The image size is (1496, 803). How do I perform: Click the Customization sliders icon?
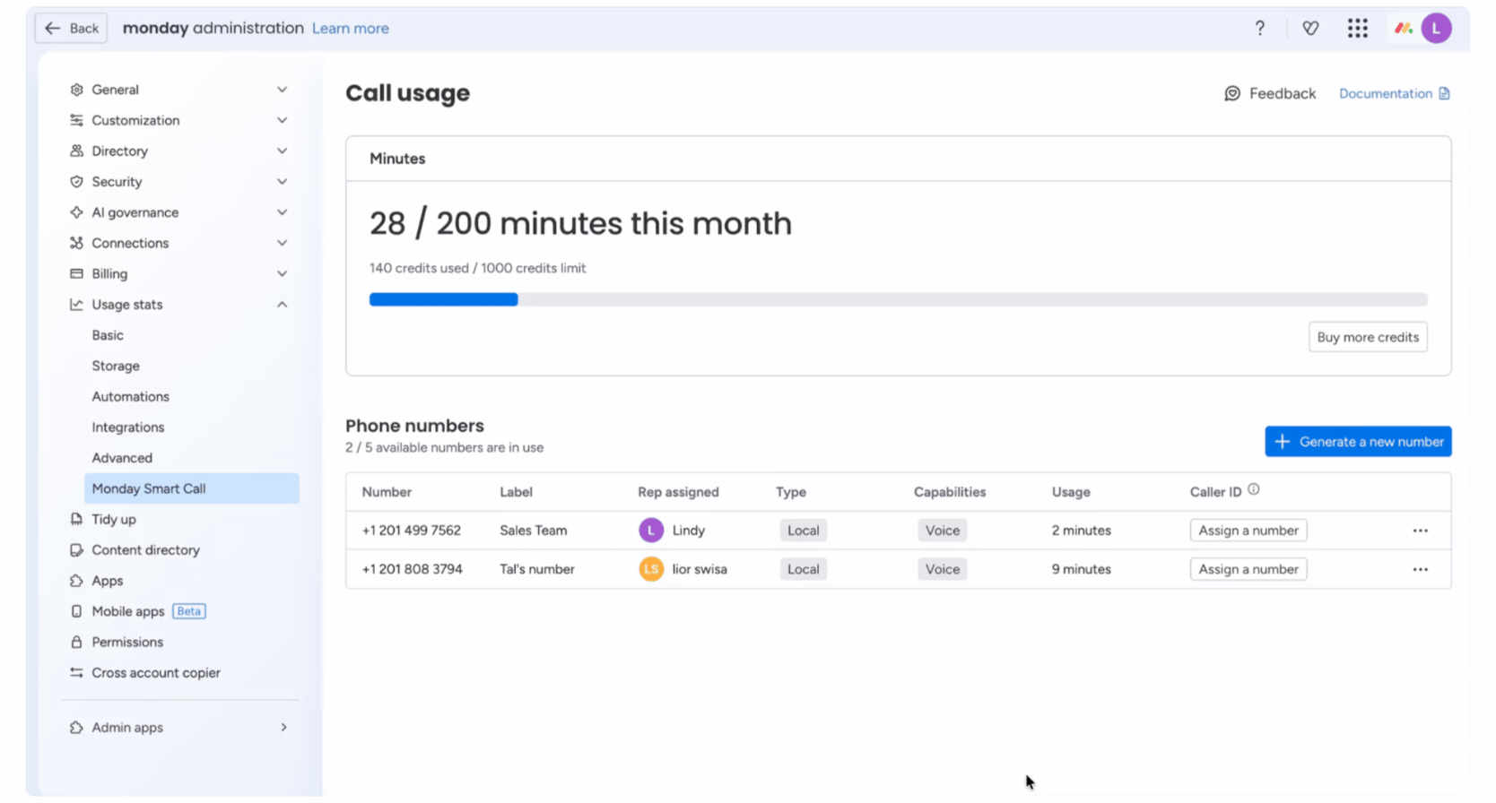click(x=76, y=120)
